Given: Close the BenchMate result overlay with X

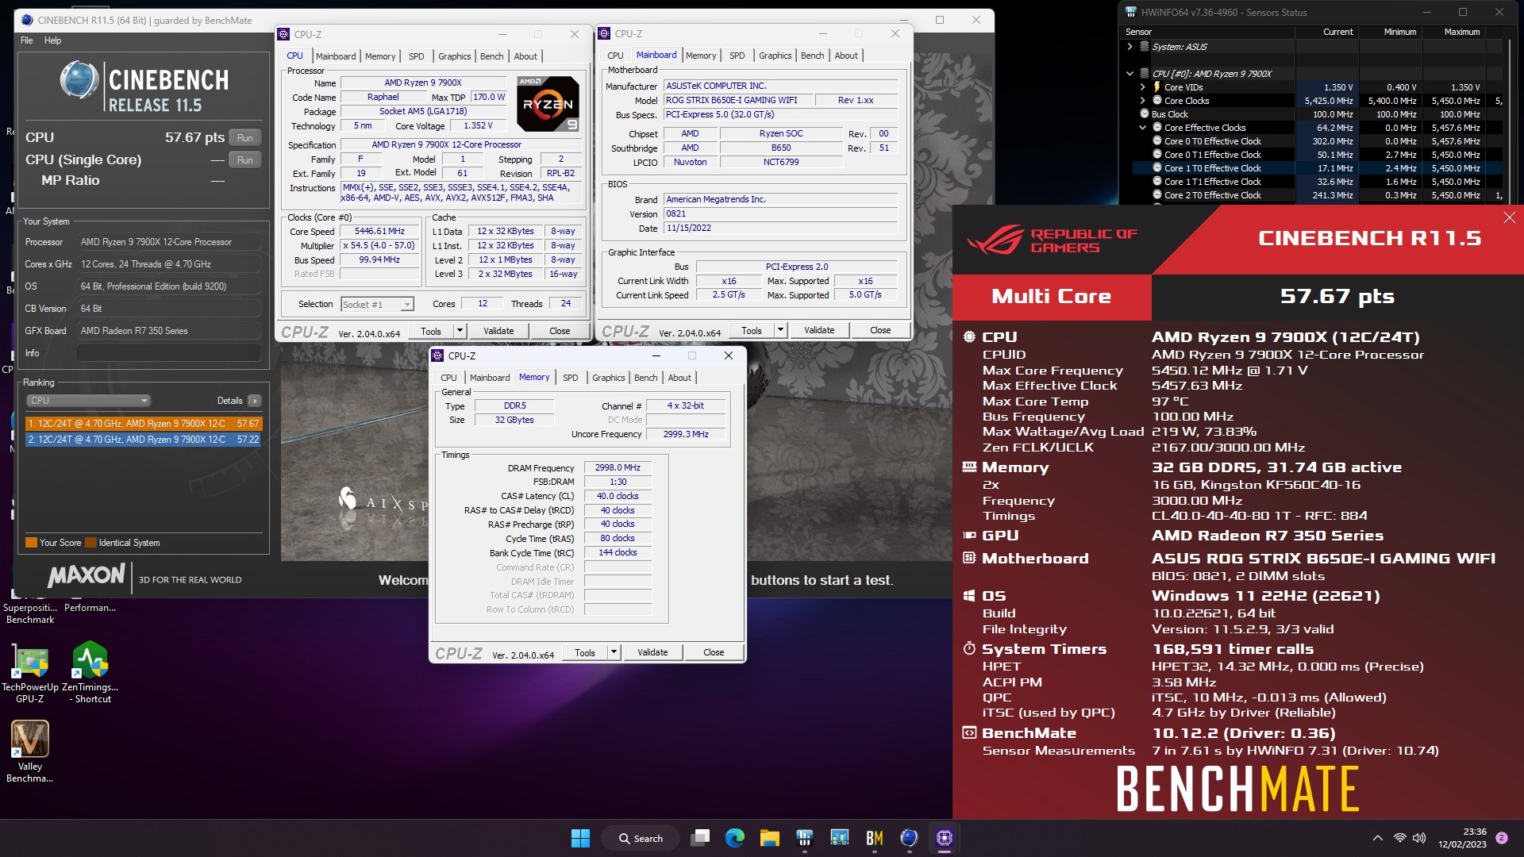Looking at the screenshot, I should (1509, 217).
